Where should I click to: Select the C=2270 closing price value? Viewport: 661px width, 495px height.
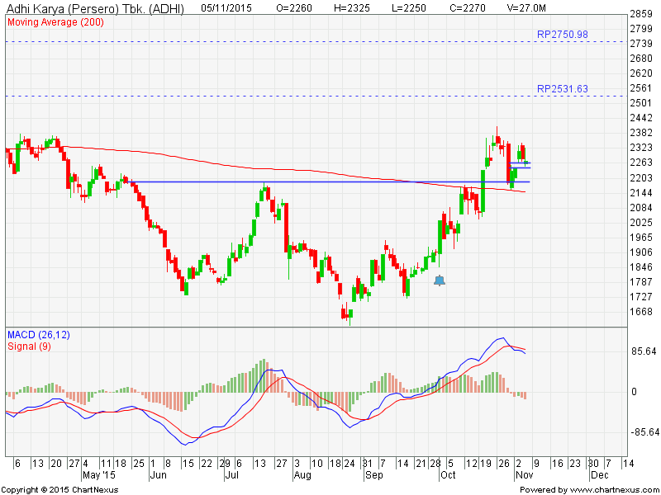coord(465,7)
